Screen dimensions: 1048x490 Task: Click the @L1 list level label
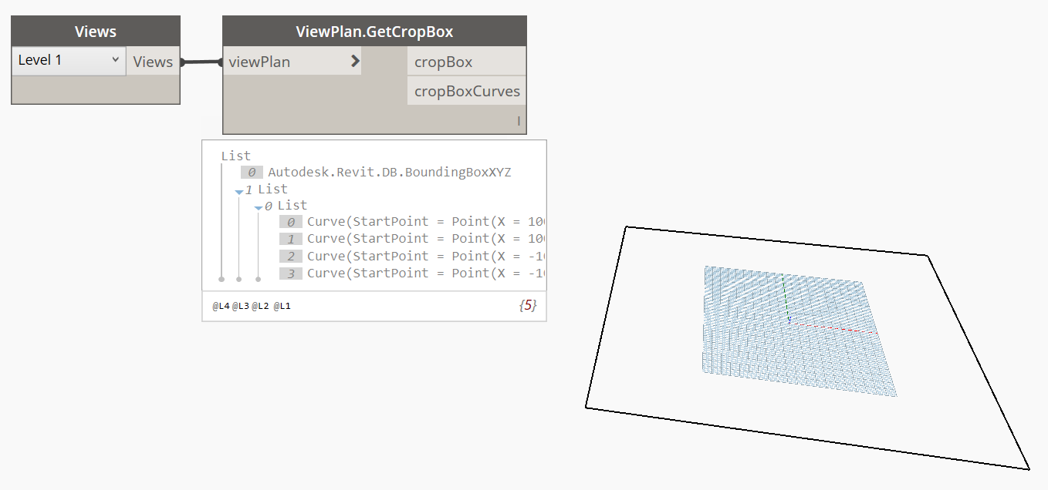point(282,307)
